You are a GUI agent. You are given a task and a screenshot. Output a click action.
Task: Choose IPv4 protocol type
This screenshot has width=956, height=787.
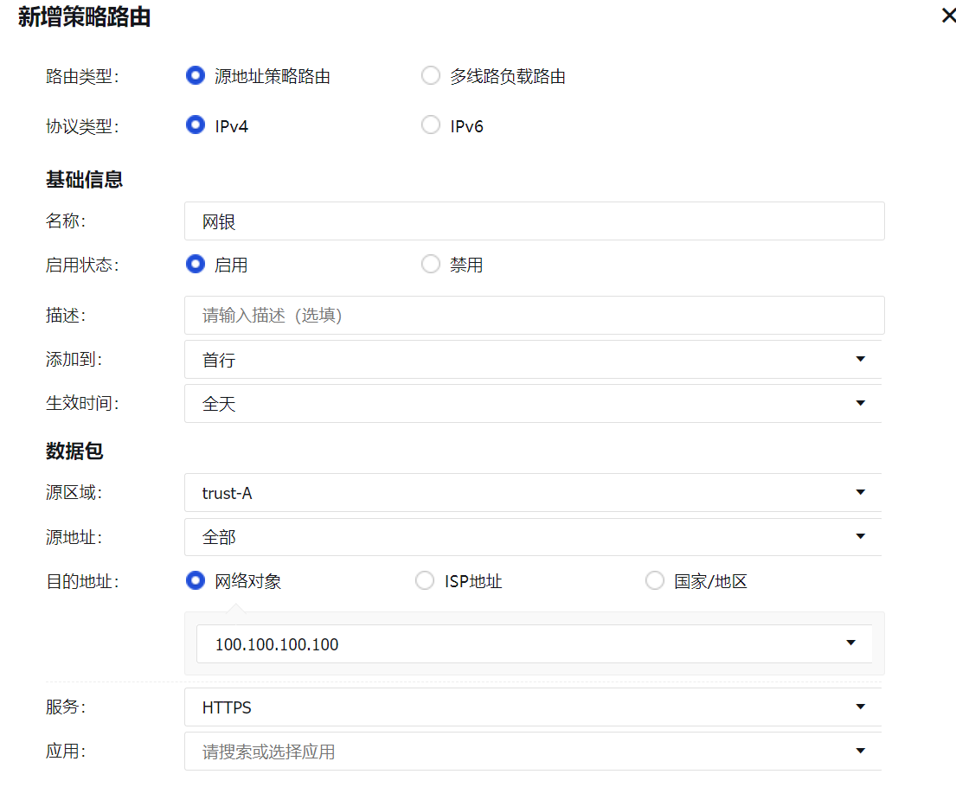point(196,125)
